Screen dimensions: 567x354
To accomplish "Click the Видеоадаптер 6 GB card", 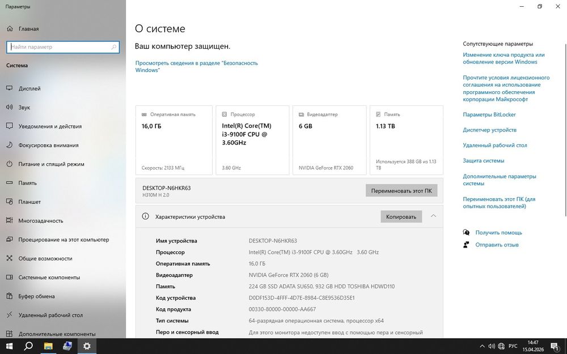I will pos(329,140).
